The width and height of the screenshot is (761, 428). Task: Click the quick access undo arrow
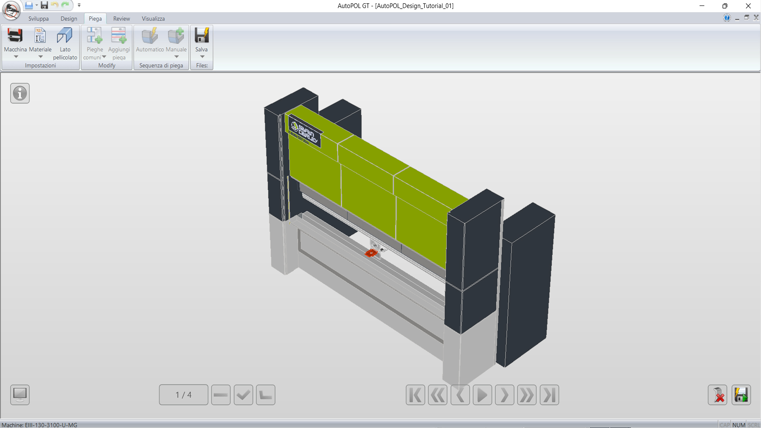[55, 5]
